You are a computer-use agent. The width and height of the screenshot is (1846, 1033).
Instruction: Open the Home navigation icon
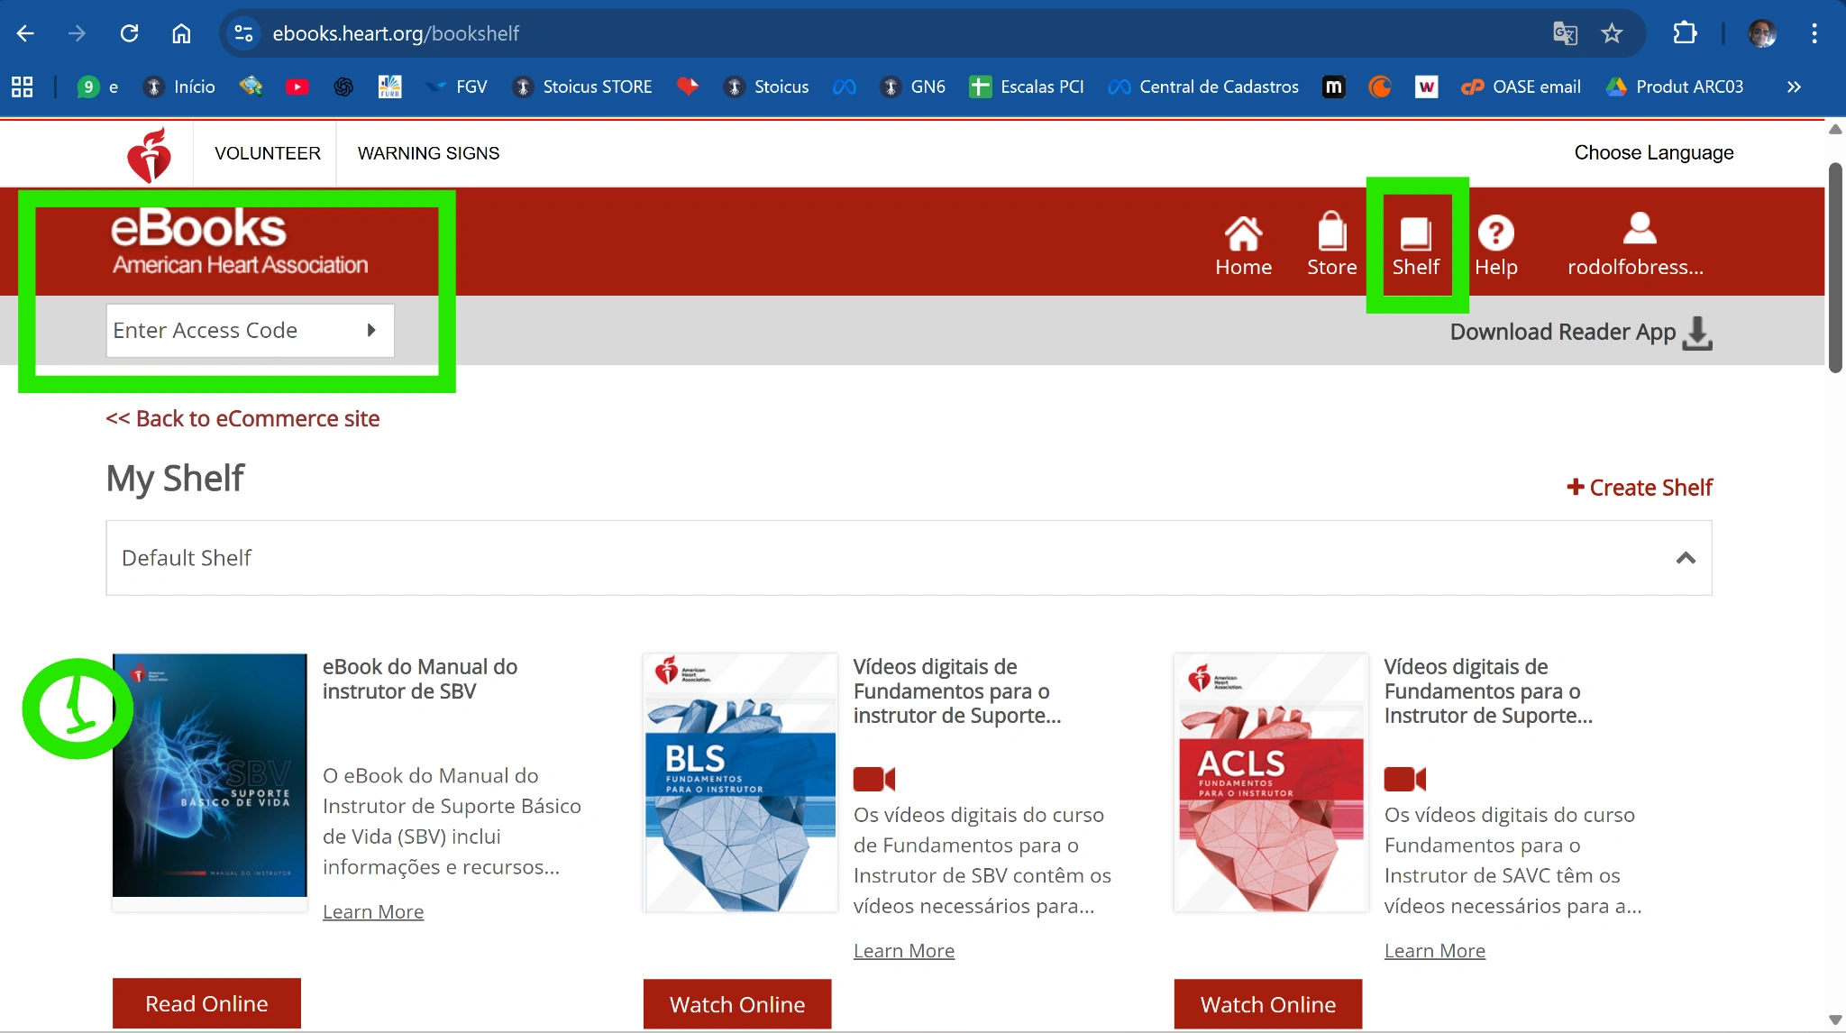coord(1243,242)
